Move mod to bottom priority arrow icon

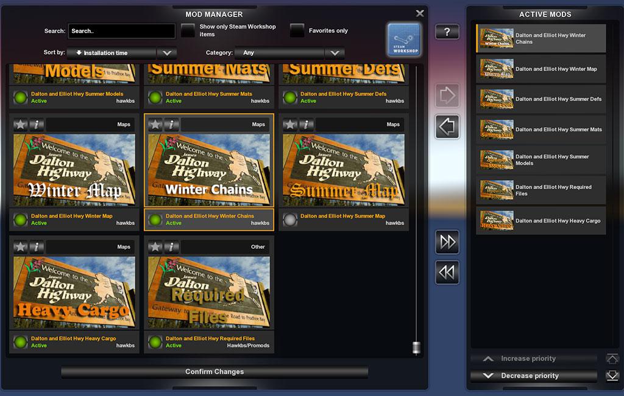click(612, 376)
